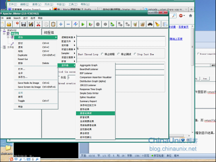Toggle the 永远 forever checkbox
The width and height of the screenshot is (216, 162).
[x=59, y=77]
